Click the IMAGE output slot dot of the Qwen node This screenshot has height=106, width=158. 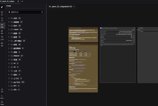(x=135, y=30)
